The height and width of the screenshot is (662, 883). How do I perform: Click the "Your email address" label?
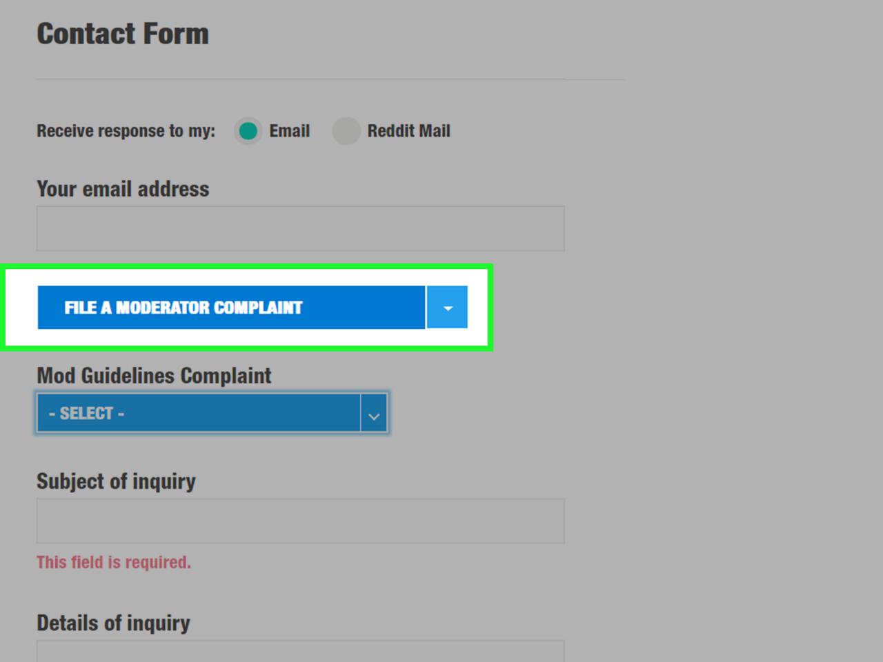[x=123, y=189]
